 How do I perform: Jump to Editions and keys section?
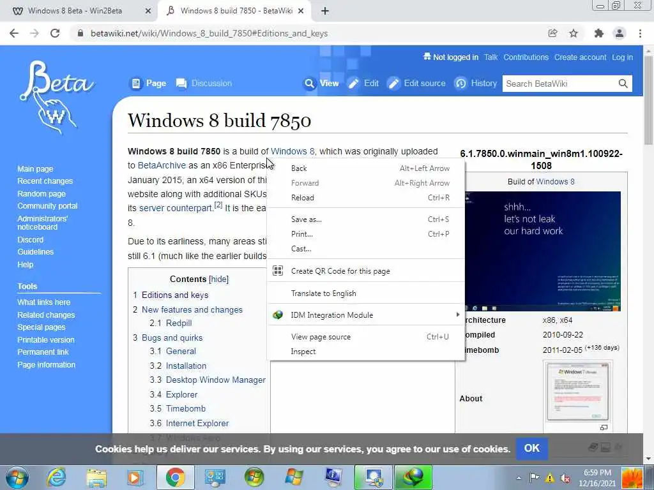pos(175,295)
